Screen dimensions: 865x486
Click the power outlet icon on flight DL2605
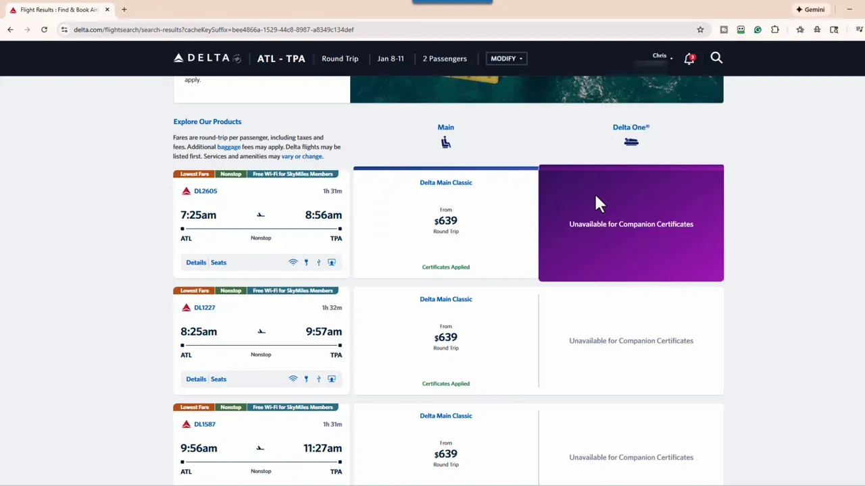point(306,262)
